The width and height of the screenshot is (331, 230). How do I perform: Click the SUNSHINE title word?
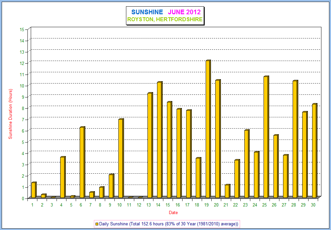(147, 12)
